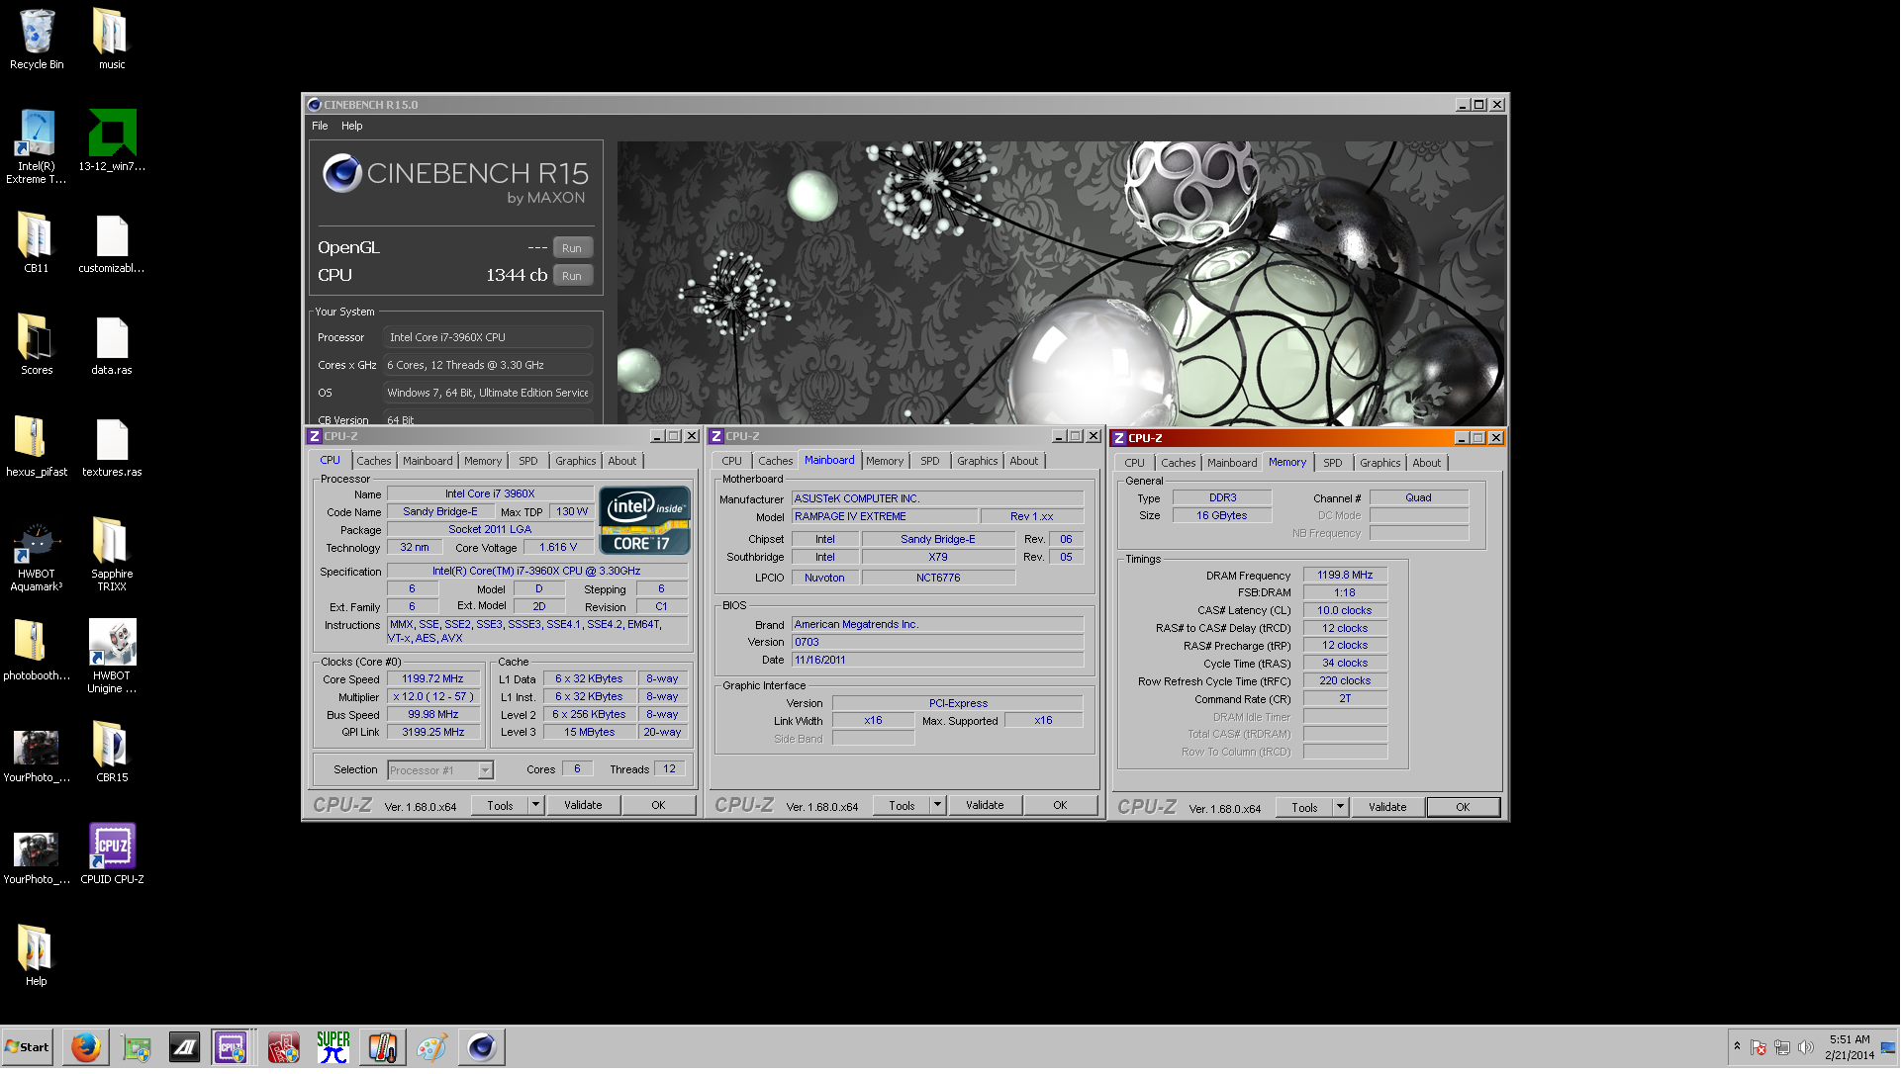Open the CB11 folder icon
Viewport: 1902px width, 1074px height.
pos(37,242)
